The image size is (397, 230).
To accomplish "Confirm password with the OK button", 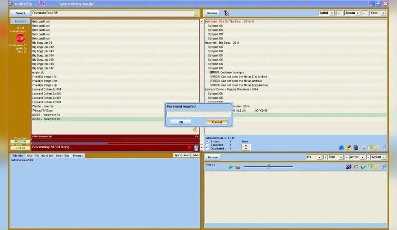I will [181, 122].
